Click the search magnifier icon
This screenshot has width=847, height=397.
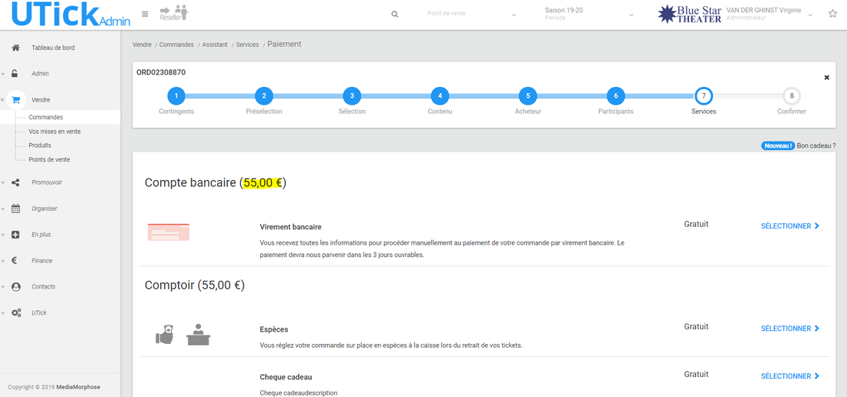pyautogui.click(x=395, y=15)
